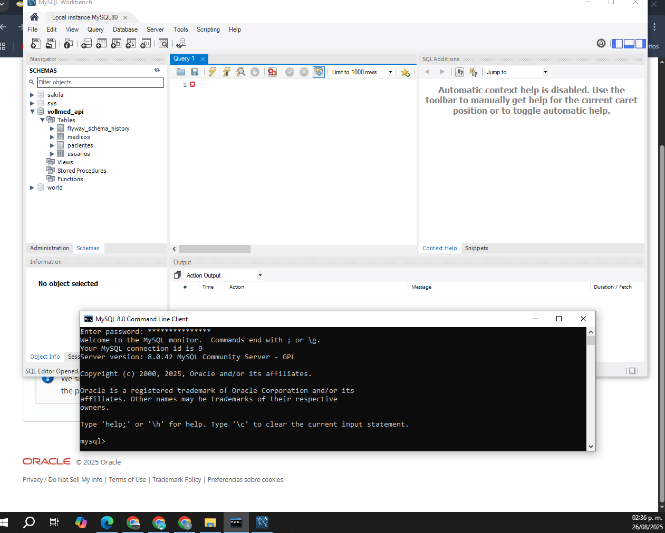This screenshot has width=665, height=533.
Task: Create a new table icon
Action: 101,43
